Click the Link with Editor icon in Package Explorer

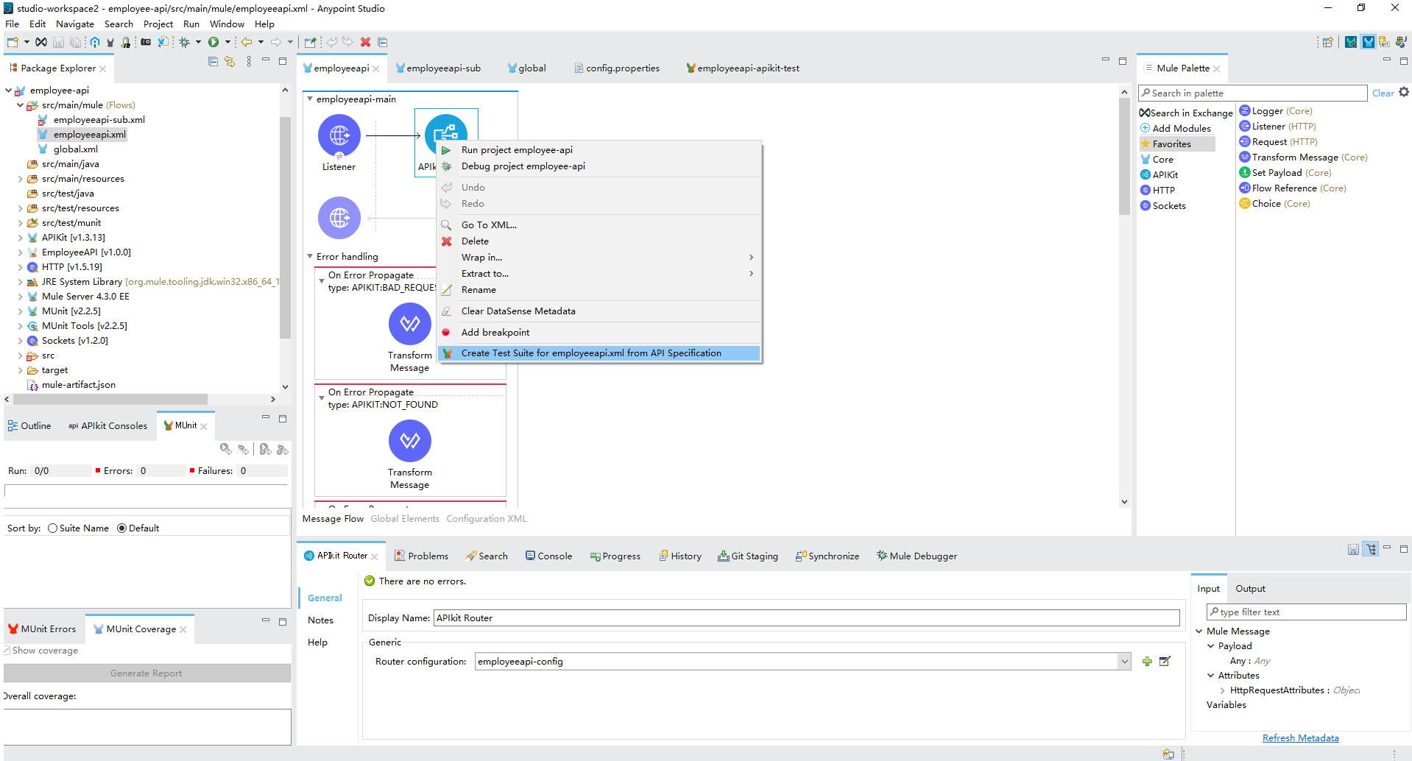click(x=230, y=61)
